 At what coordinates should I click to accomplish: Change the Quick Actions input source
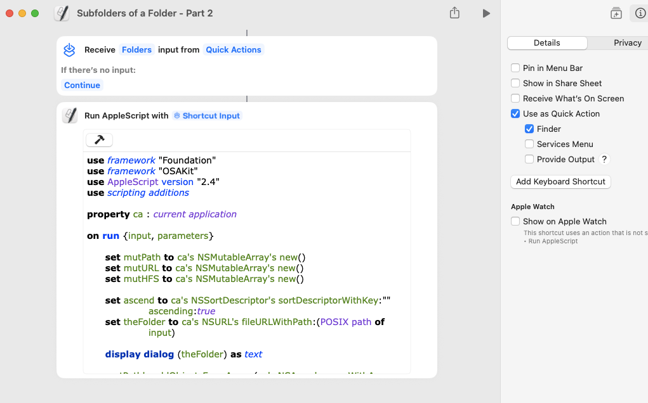234,50
